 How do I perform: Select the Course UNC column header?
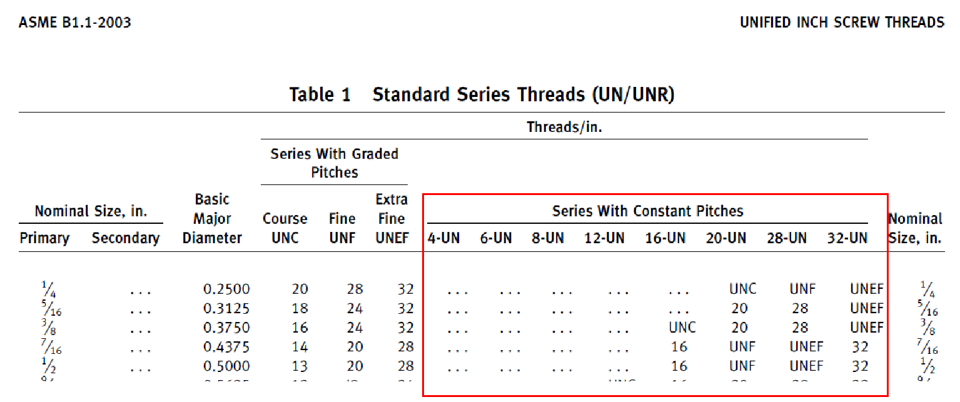[x=285, y=228]
